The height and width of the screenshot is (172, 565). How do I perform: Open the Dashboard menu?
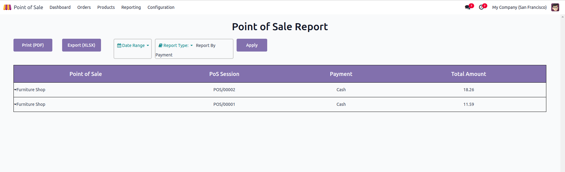[60, 7]
